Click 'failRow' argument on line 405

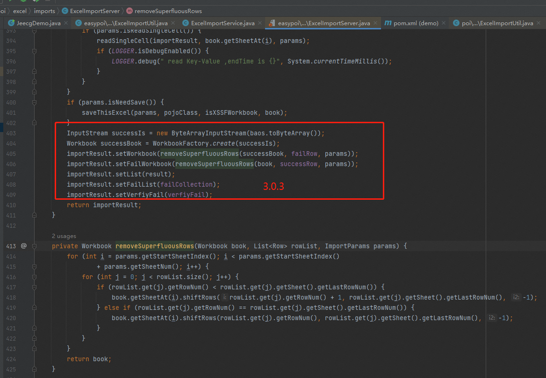304,154
